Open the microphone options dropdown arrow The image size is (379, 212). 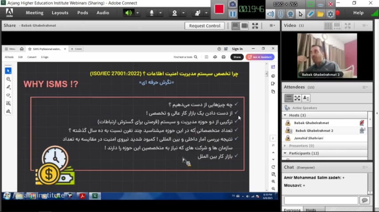click(x=160, y=13)
